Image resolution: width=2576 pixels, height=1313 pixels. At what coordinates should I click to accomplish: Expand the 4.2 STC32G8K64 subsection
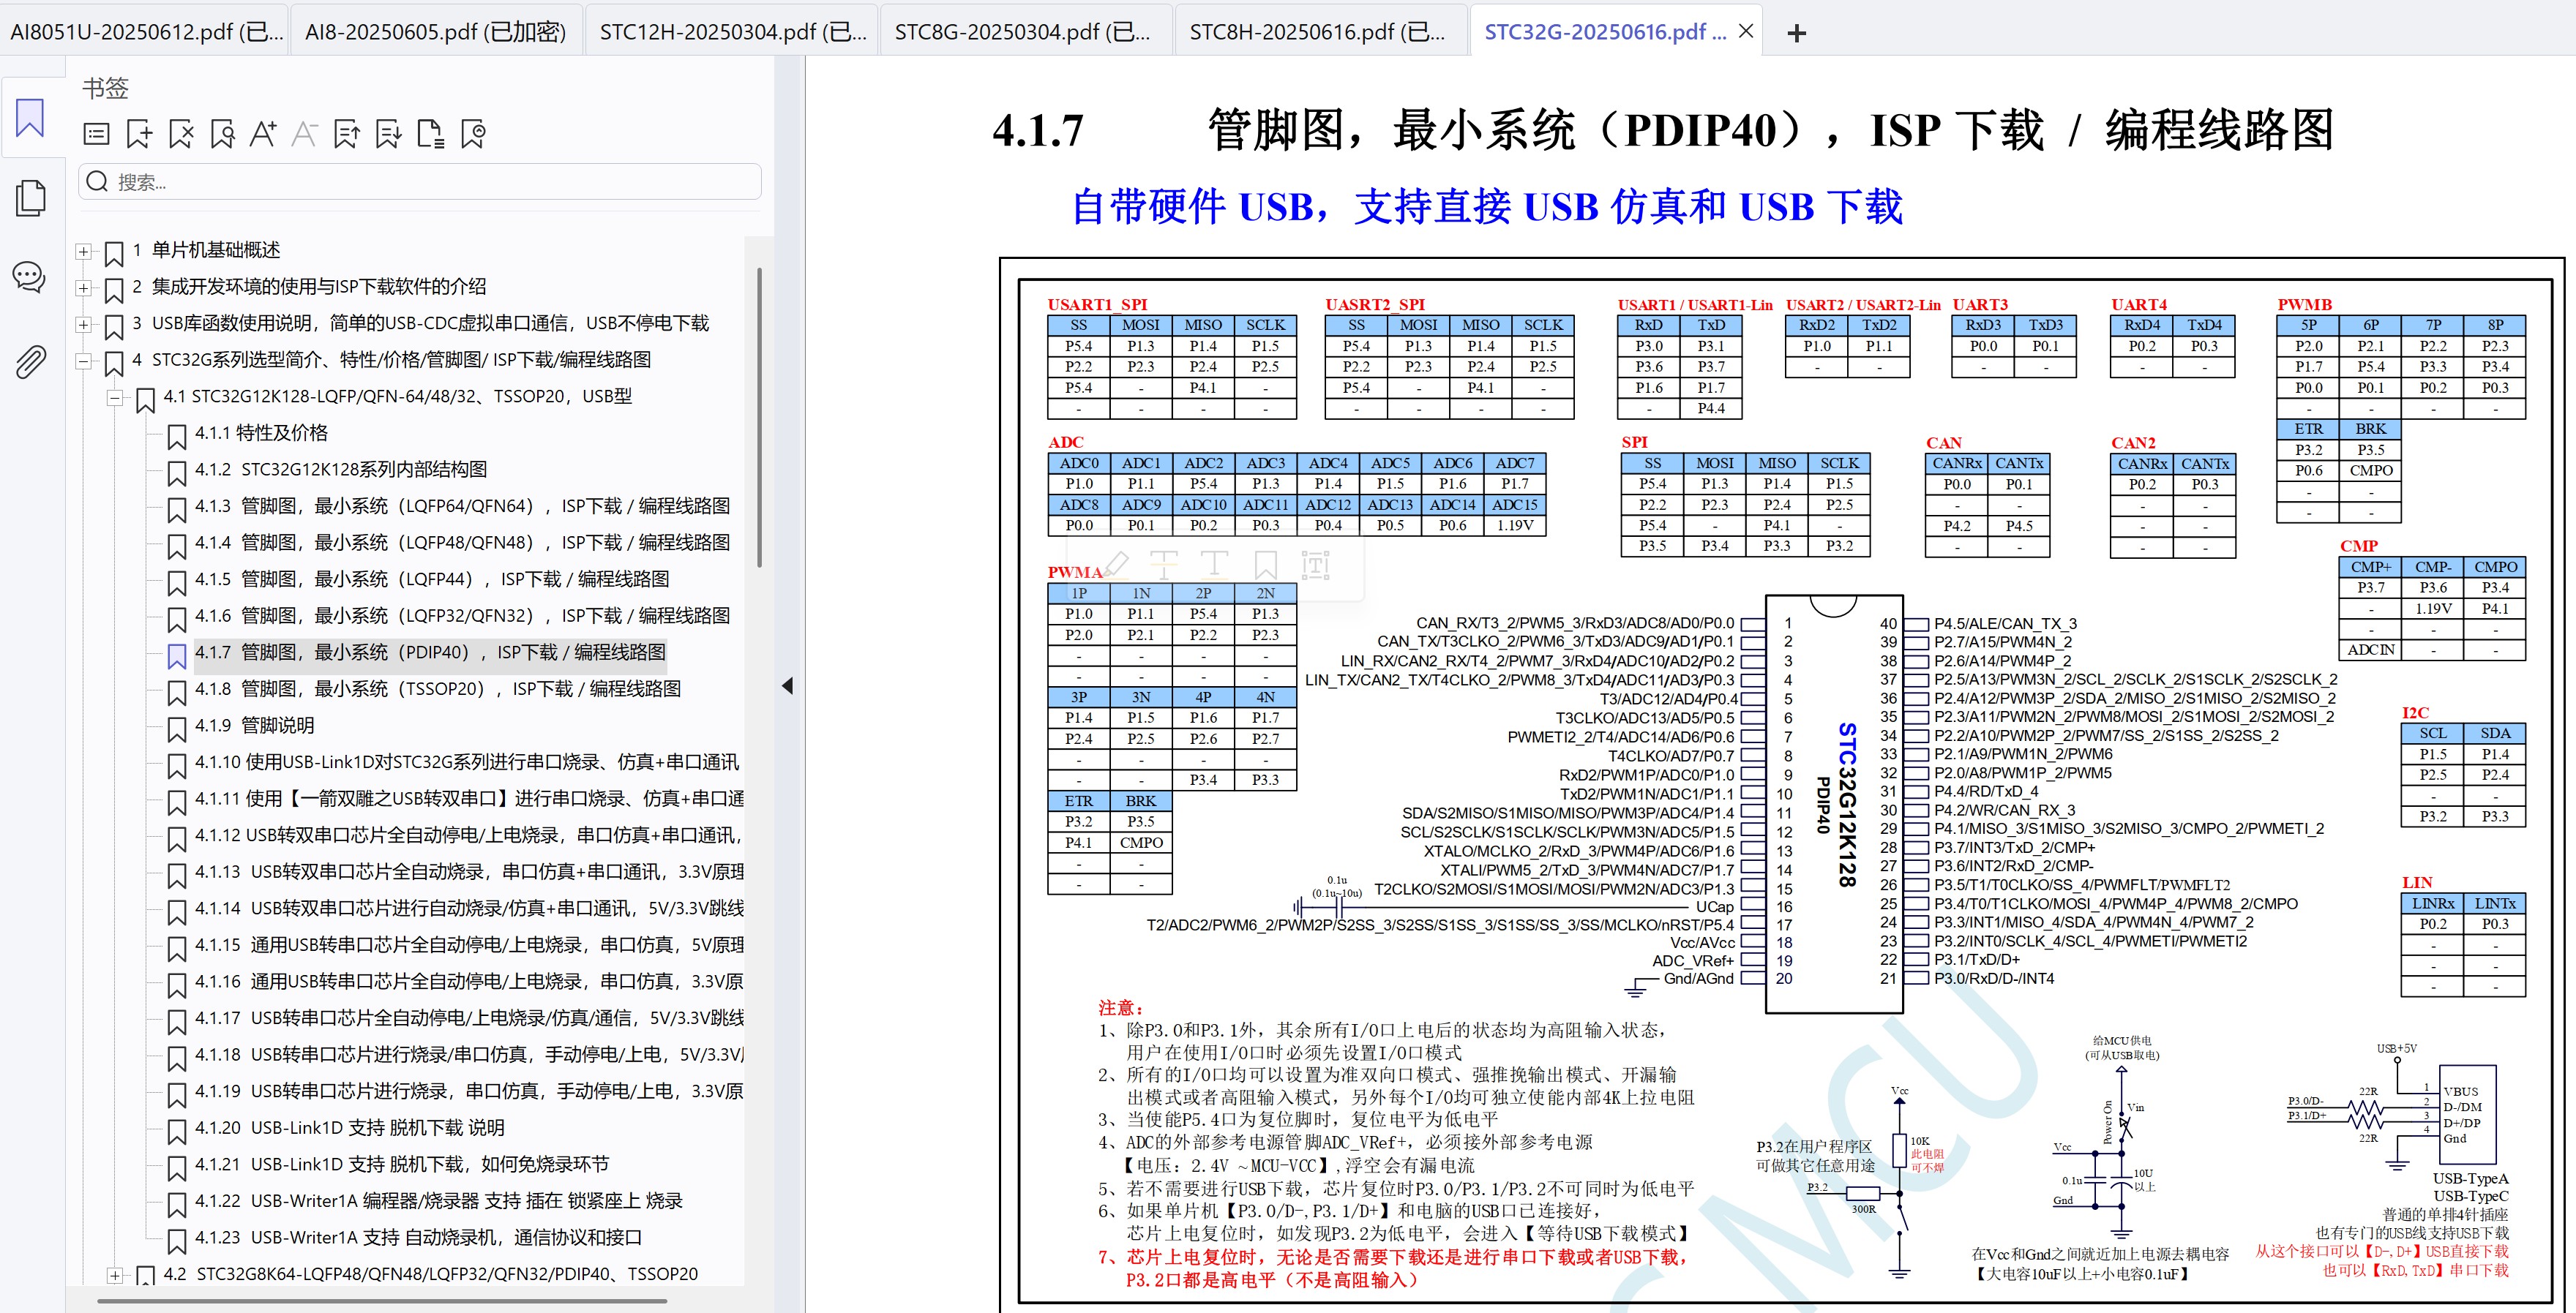115,1276
